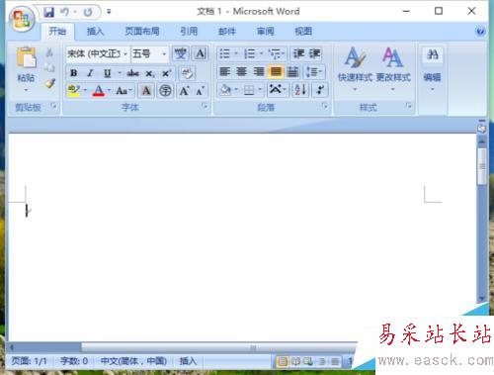This screenshot has height=375, width=494.
Task: Open the font size box 五号
Action: tap(150, 53)
